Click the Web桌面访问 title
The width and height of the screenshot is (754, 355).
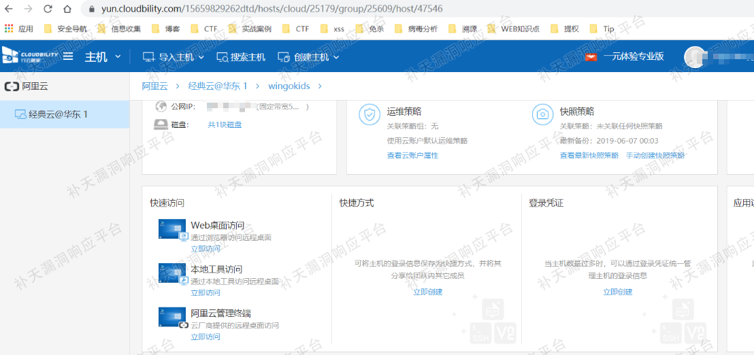click(x=218, y=225)
